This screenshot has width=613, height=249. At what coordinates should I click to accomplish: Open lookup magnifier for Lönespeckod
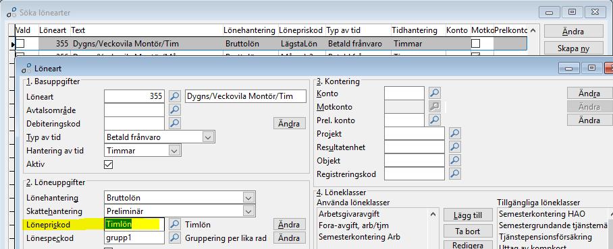(x=175, y=238)
